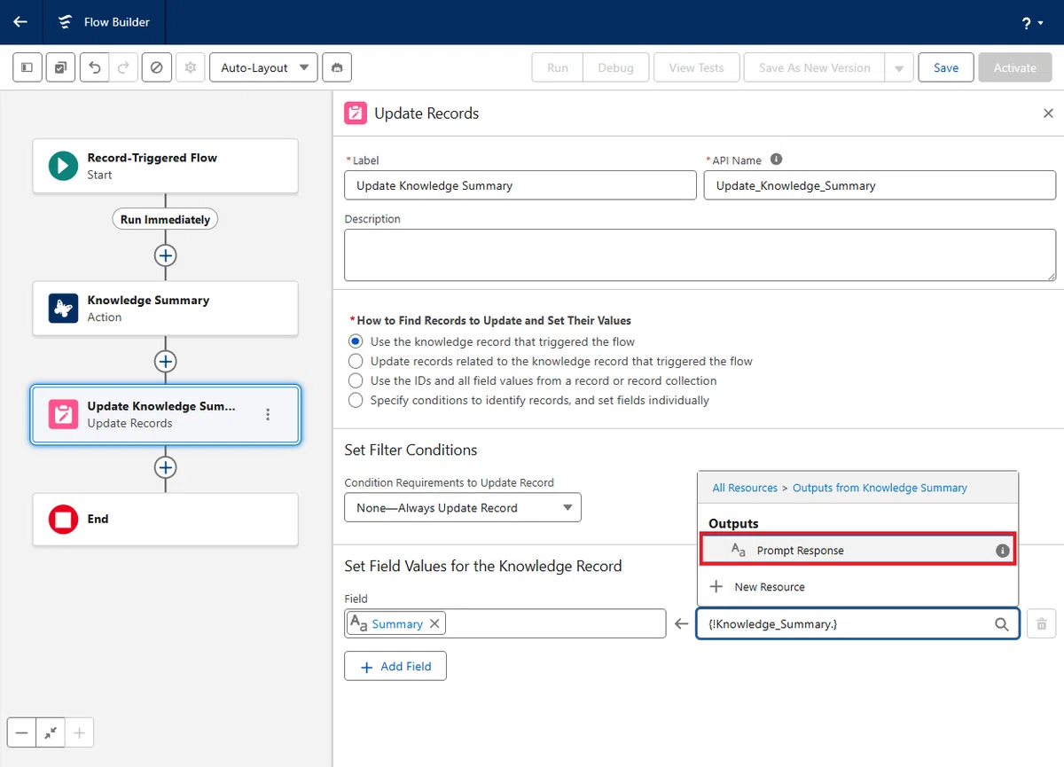Expand the arrow next to Save As New Version
1064x767 pixels.
[899, 67]
